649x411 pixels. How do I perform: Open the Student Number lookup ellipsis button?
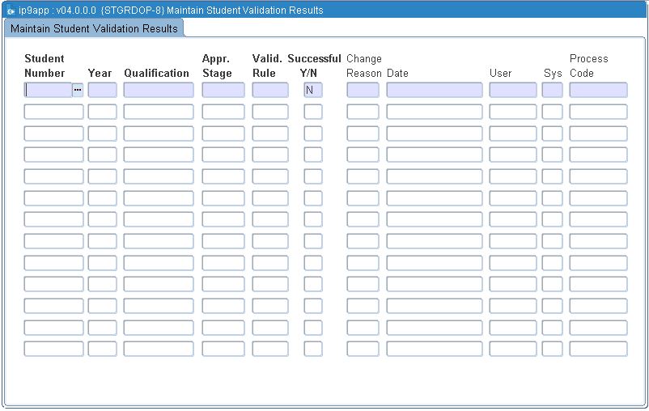tap(78, 91)
